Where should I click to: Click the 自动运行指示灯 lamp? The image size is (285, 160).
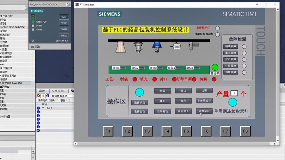click(217, 35)
